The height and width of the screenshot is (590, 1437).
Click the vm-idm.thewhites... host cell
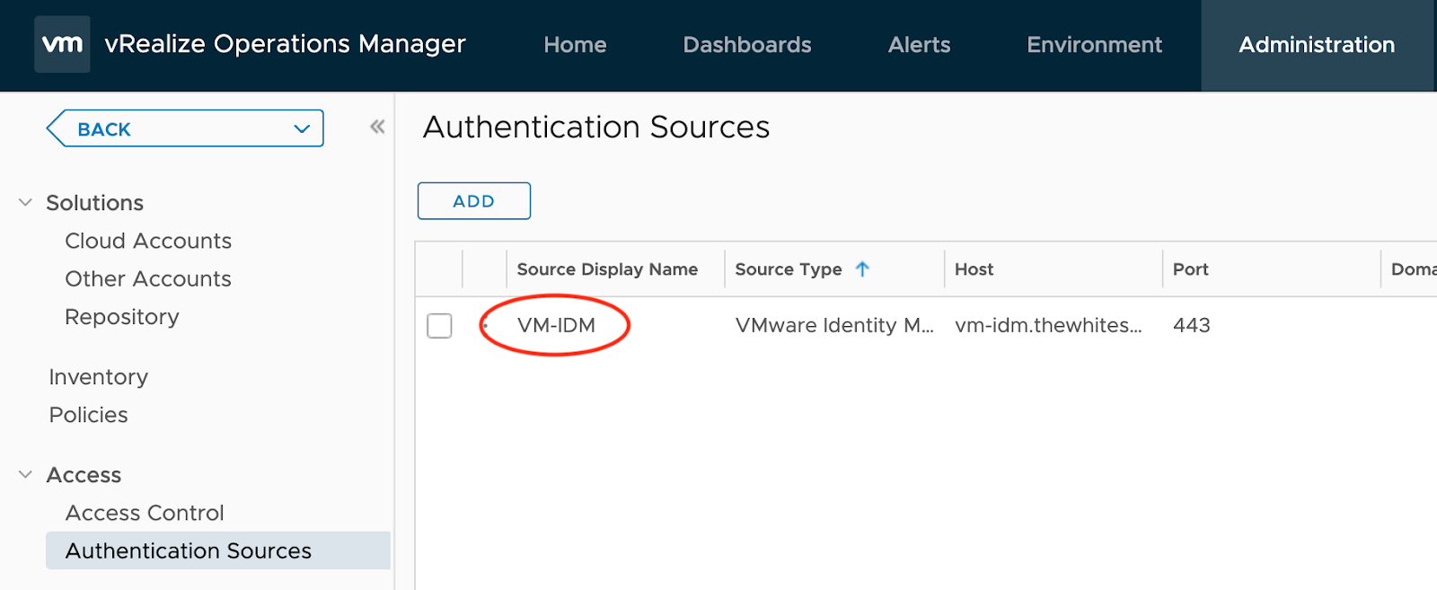point(1048,325)
